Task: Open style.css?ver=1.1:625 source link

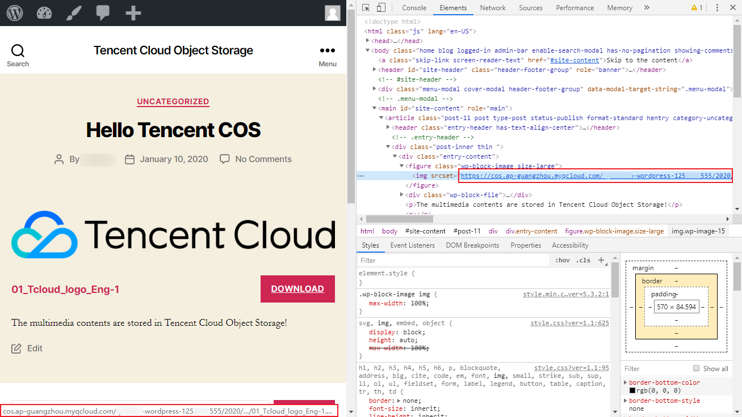Action: tap(570, 323)
